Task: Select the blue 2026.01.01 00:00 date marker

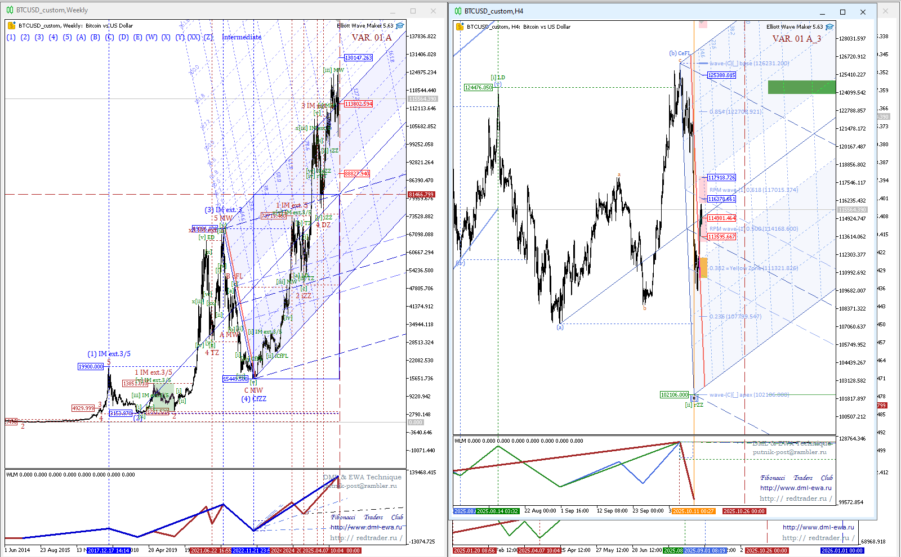Action: click(x=842, y=550)
